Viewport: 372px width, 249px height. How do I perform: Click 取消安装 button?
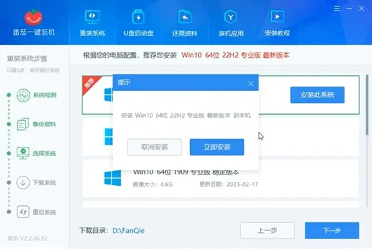pos(154,147)
